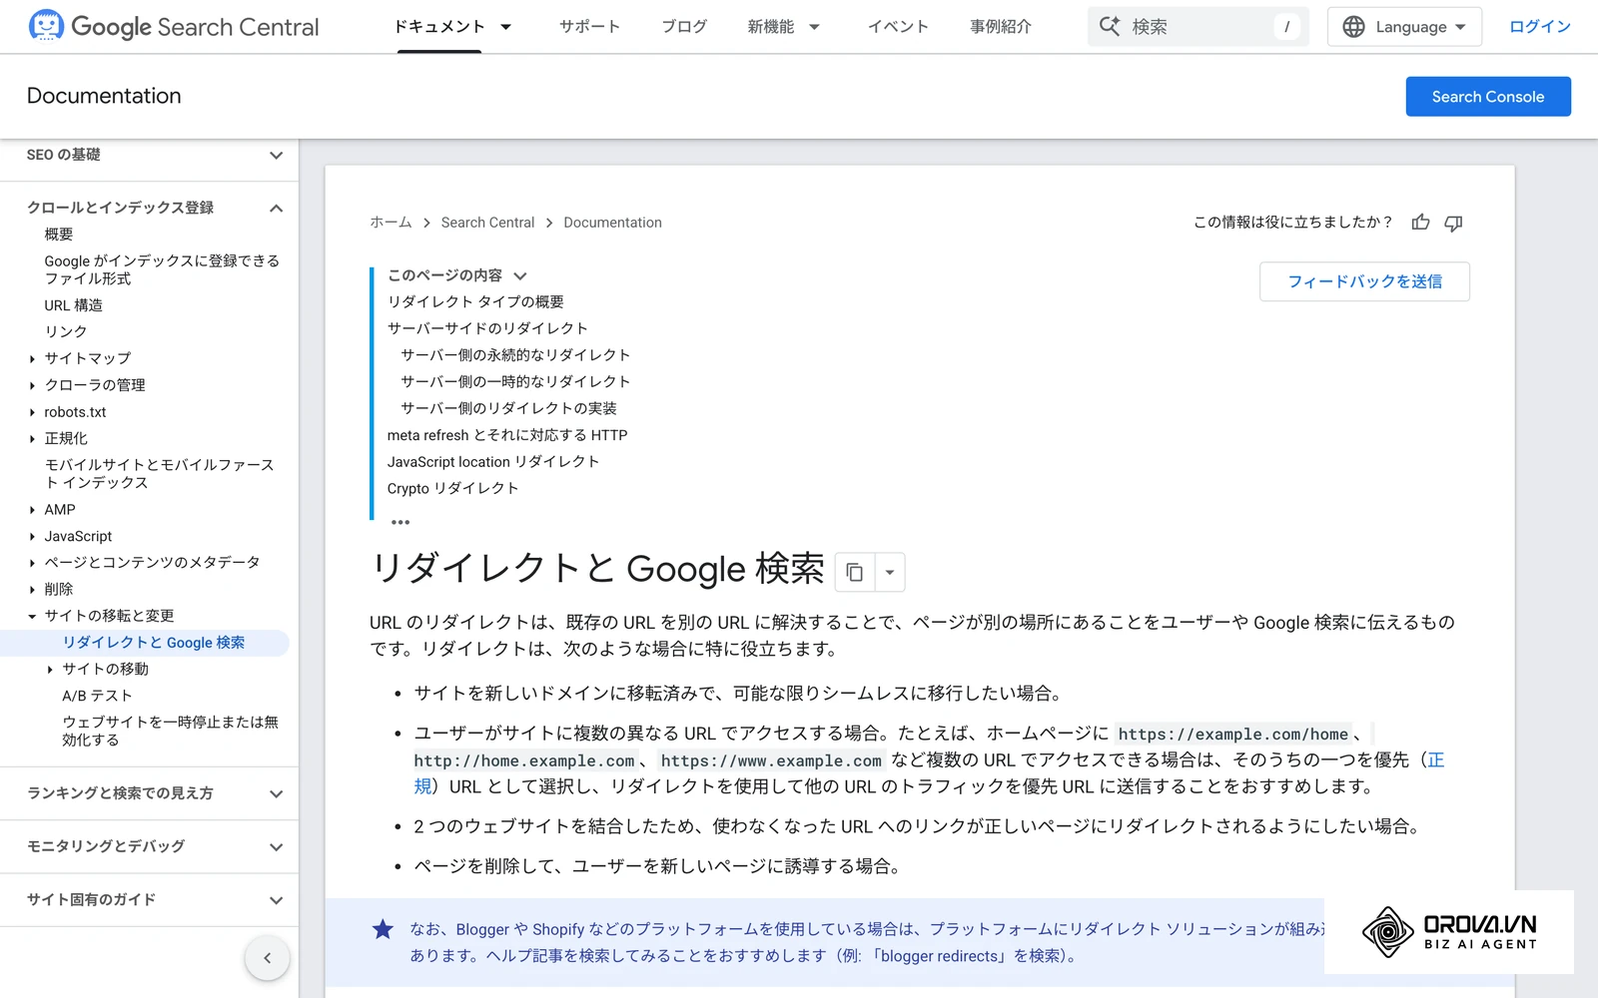Click the thumbs up helpful icon
This screenshot has height=998, width=1598.
1420,223
